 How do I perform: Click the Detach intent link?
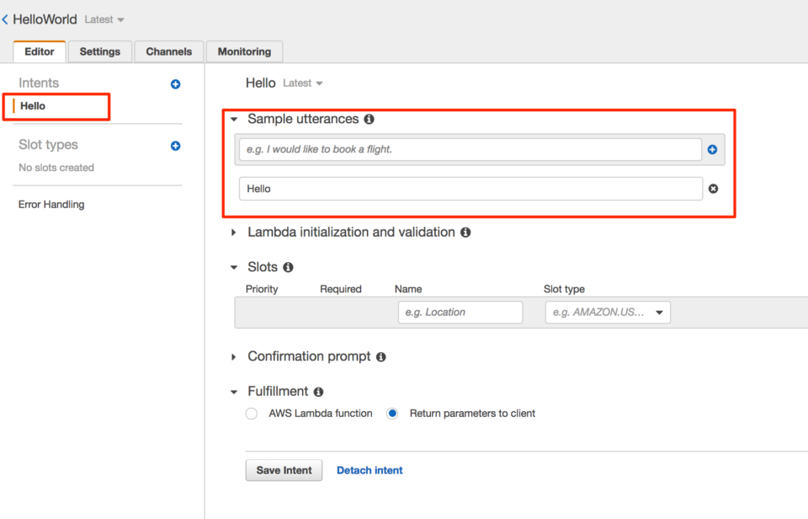(x=369, y=470)
